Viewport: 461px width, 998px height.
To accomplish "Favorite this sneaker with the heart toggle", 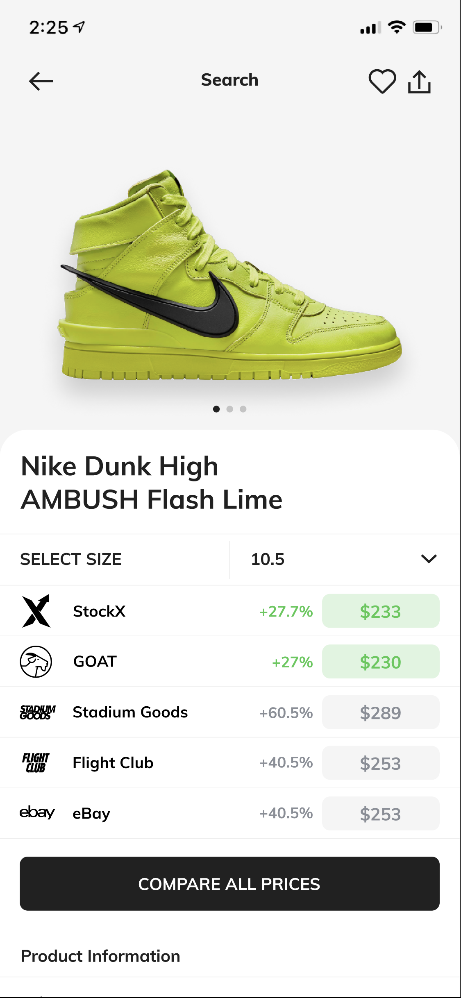I will pyautogui.click(x=382, y=81).
